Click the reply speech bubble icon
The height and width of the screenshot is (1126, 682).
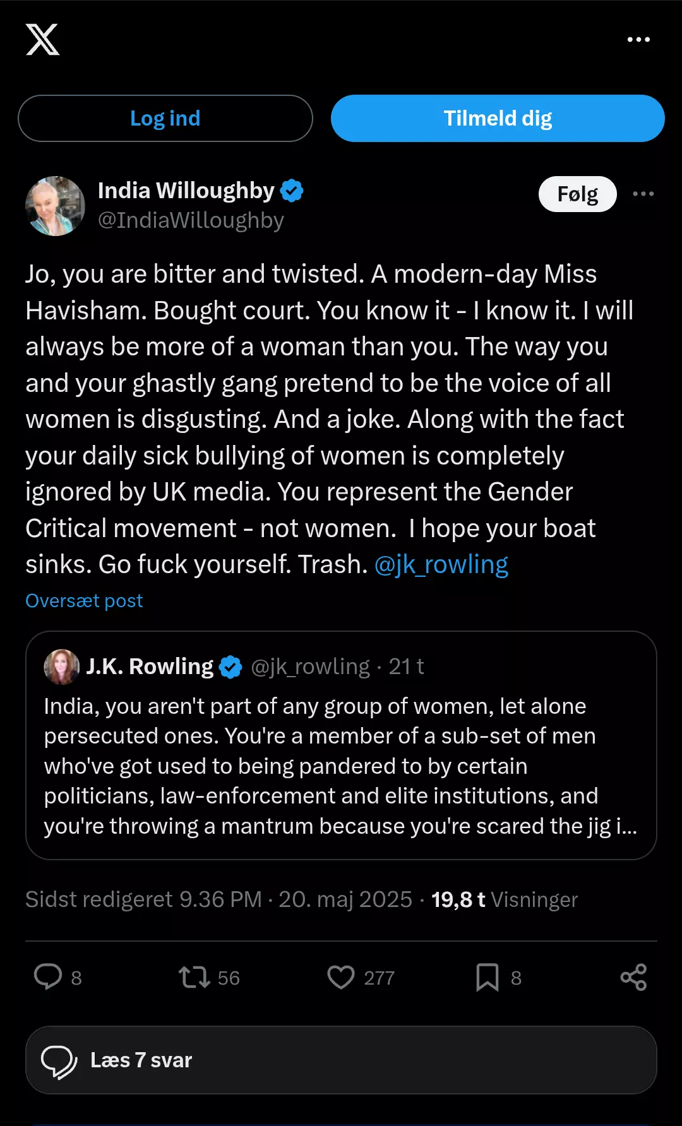click(x=48, y=977)
